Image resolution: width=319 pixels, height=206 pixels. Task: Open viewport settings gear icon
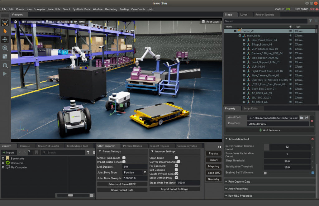(16, 22)
